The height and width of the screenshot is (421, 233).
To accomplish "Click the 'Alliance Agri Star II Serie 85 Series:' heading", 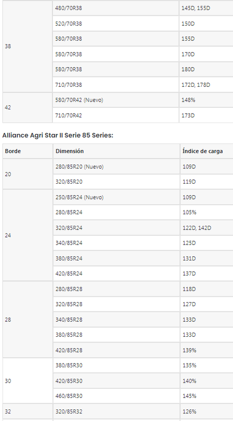I will pos(58,135).
